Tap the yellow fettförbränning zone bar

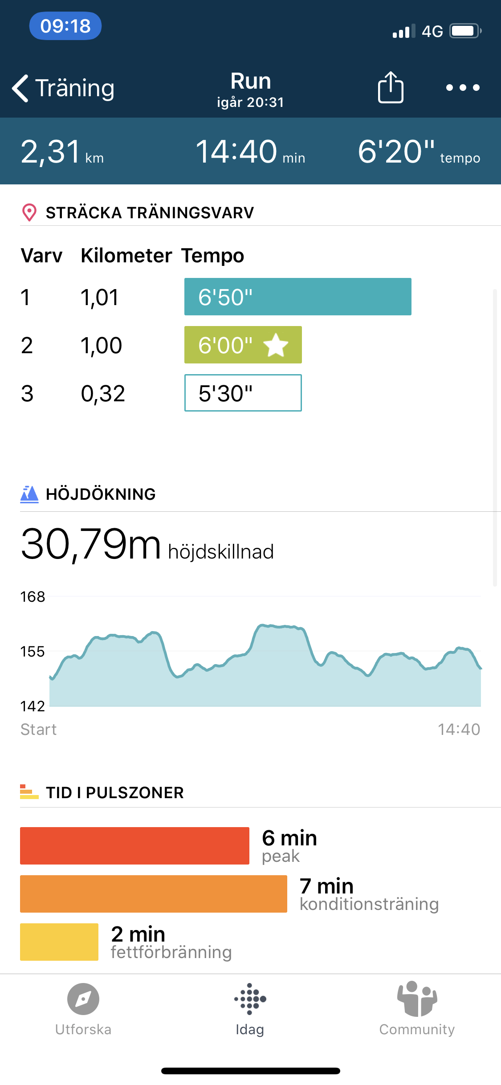point(59,942)
